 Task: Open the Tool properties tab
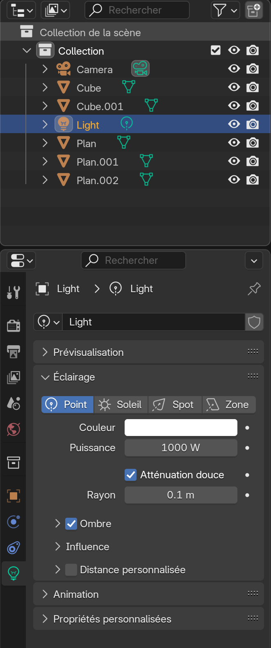[x=14, y=292]
